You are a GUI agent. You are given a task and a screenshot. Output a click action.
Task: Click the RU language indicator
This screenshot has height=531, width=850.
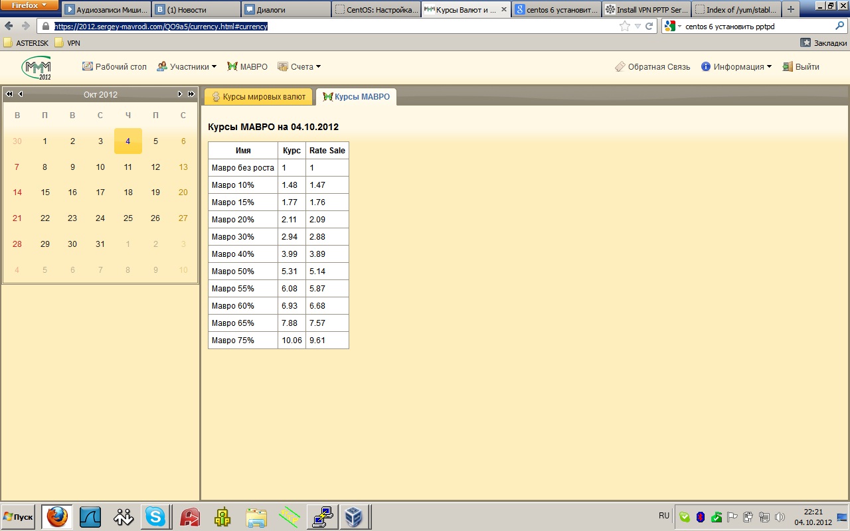tap(664, 516)
